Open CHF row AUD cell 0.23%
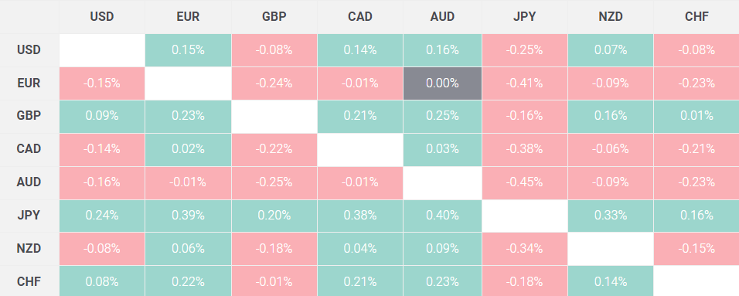 pyautogui.click(x=443, y=281)
